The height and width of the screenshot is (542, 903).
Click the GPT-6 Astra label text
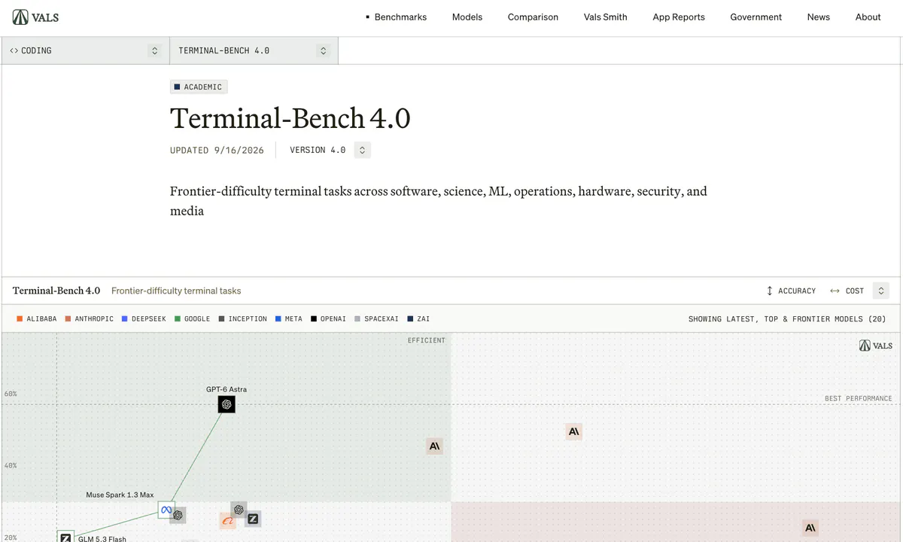click(227, 389)
